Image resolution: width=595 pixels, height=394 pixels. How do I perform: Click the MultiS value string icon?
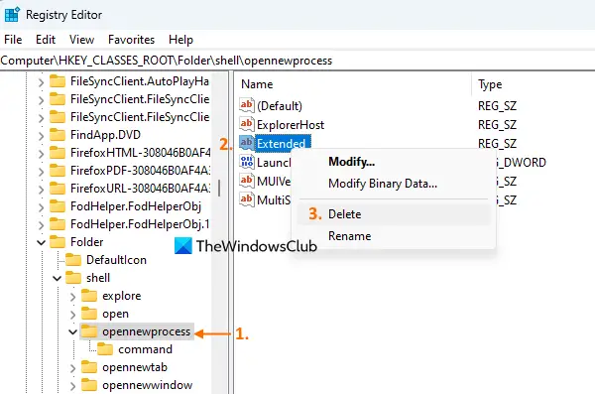pos(247,199)
